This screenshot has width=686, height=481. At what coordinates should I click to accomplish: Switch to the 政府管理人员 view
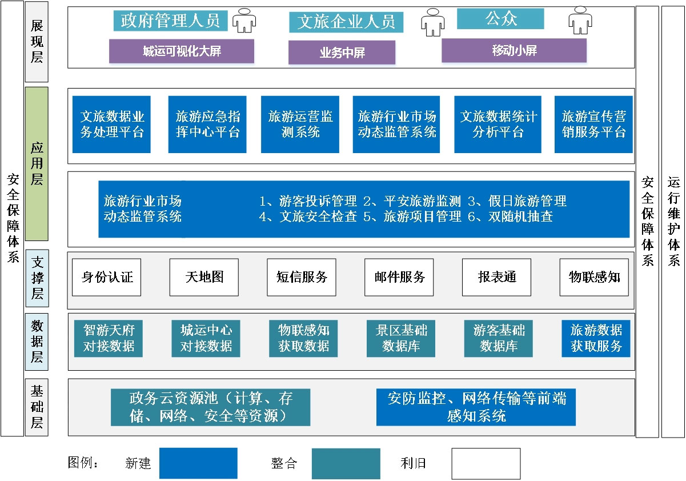coord(171,19)
